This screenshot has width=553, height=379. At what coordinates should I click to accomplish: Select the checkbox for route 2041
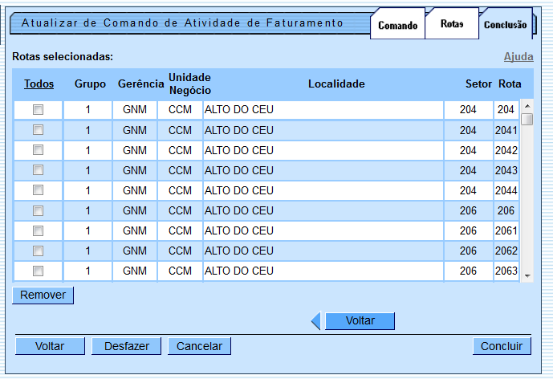[x=38, y=130]
